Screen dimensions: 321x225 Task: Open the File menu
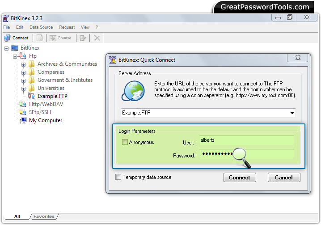[x=7, y=27]
